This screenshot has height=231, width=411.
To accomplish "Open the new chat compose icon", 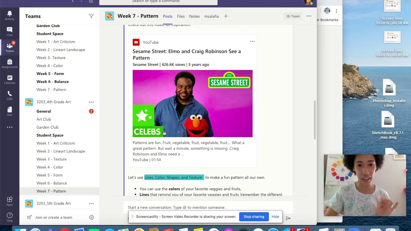I will [x=91, y=1].
